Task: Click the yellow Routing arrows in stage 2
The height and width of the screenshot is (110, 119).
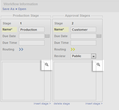Action: [x=73, y=49]
